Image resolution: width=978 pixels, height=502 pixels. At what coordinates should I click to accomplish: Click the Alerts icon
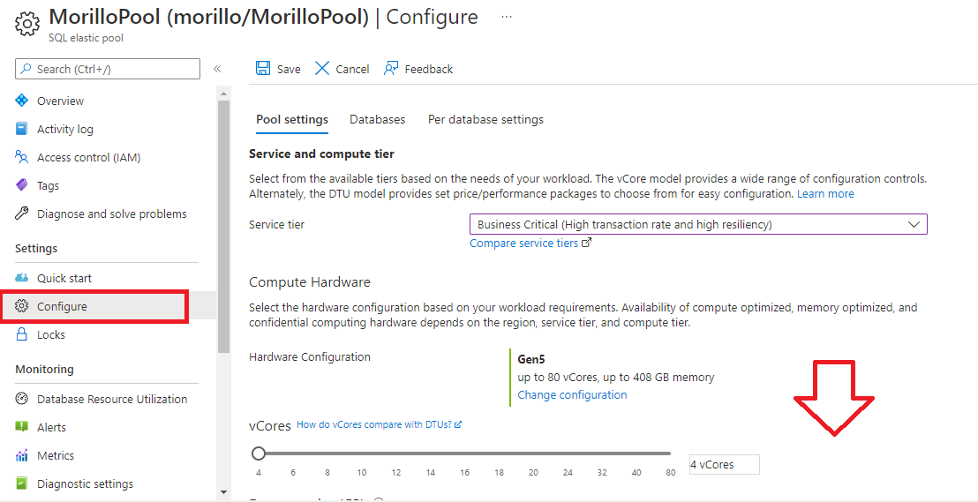(22, 427)
